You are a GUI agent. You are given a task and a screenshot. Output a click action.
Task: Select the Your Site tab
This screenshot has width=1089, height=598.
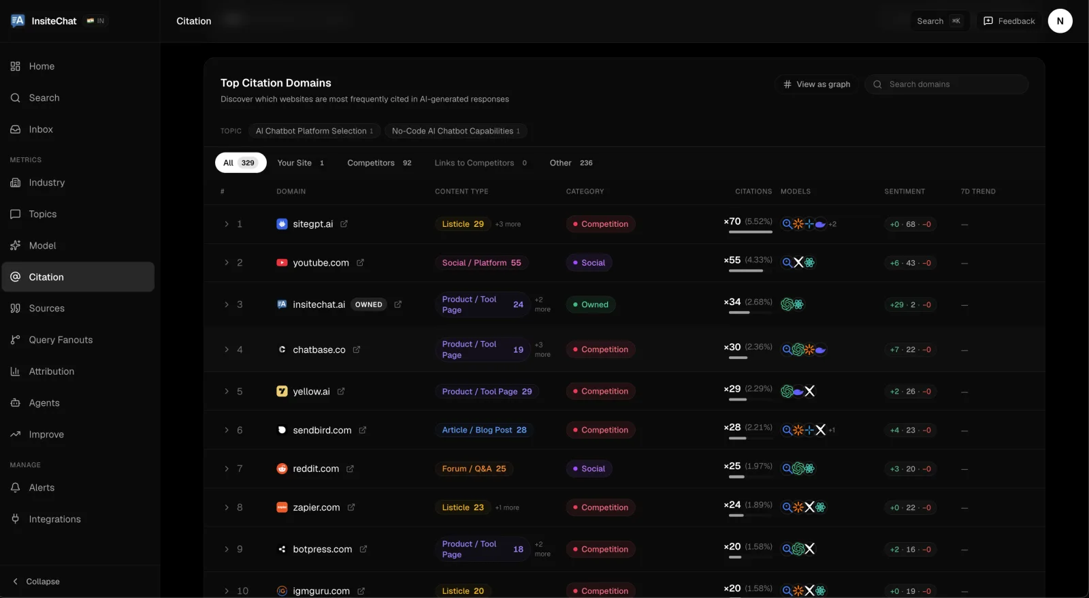(x=301, y=163)
